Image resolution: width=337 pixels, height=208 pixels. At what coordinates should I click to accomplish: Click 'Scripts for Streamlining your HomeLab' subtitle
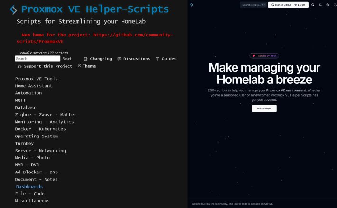(x=81, y=21)
